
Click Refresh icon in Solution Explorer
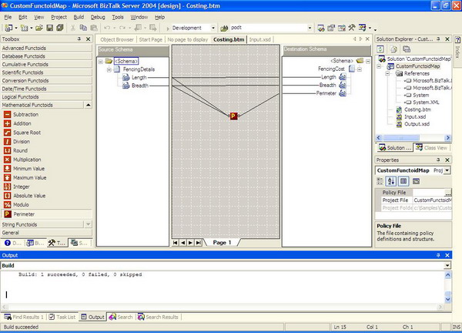(x=380, y=49)
